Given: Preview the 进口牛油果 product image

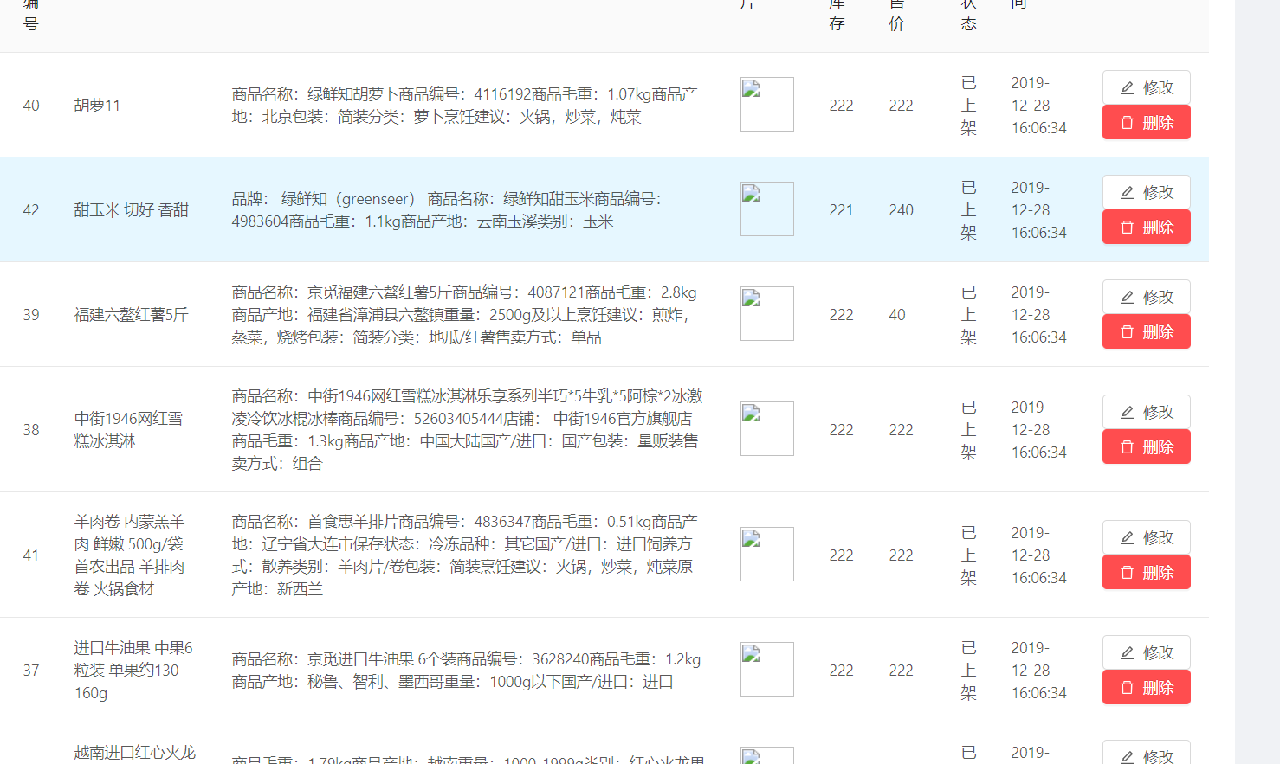Looking at the screenshot, I should [x=767, y=670].
